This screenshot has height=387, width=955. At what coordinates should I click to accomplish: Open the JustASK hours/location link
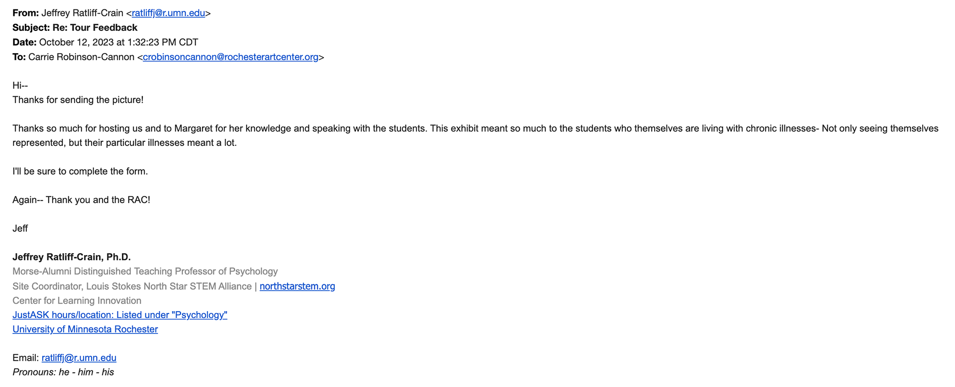point(120,315)
